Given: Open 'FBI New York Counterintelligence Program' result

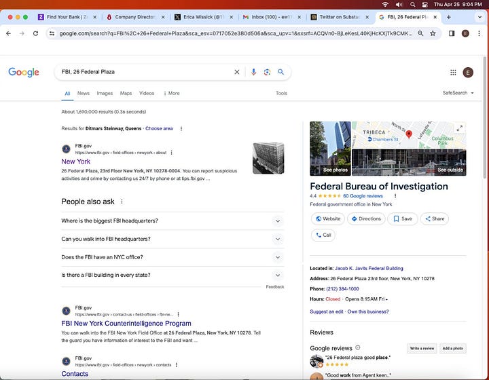Looking at the screenshot, I should pyautogui.click(x=126, y=323).
